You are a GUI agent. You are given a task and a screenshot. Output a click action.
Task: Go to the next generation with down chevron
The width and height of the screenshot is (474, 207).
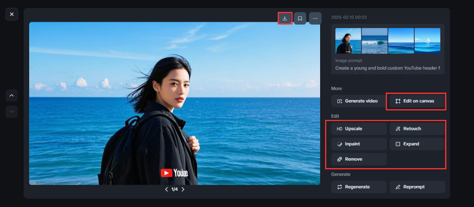pyautogui.click(x=12, y=112)
